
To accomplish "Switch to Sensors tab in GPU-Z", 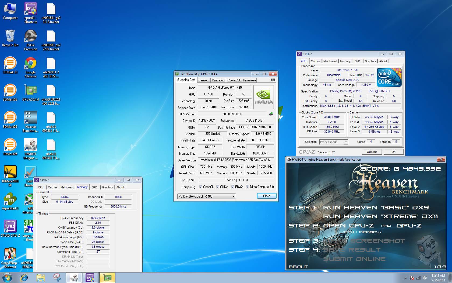I will 204,80.
